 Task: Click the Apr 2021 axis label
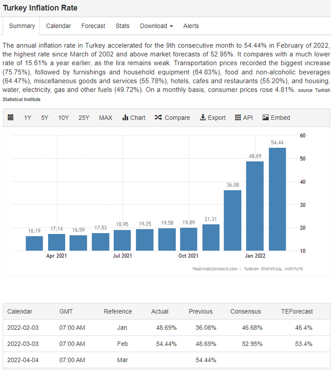click(56, 256)
